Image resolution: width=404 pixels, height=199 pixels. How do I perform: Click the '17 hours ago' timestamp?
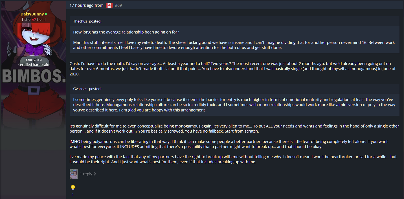tap(81, 5)
